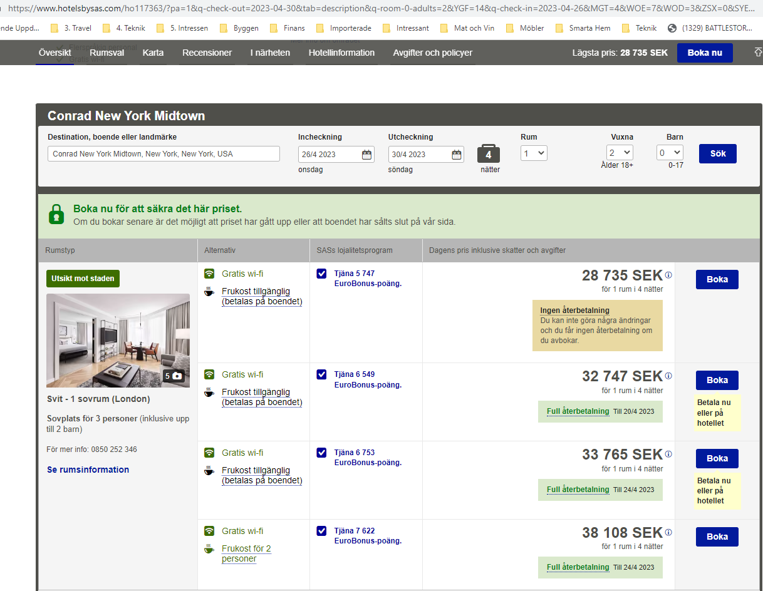Click the destination search input field
The width and height of the screenshot is (763, 591).
point(163,154)
